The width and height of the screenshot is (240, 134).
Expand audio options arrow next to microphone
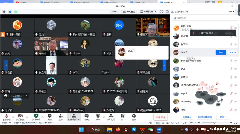[13, 117]
